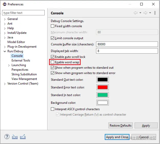Go back using the left arrow icon
Screen dimensions: 160x144
[136, 13]
